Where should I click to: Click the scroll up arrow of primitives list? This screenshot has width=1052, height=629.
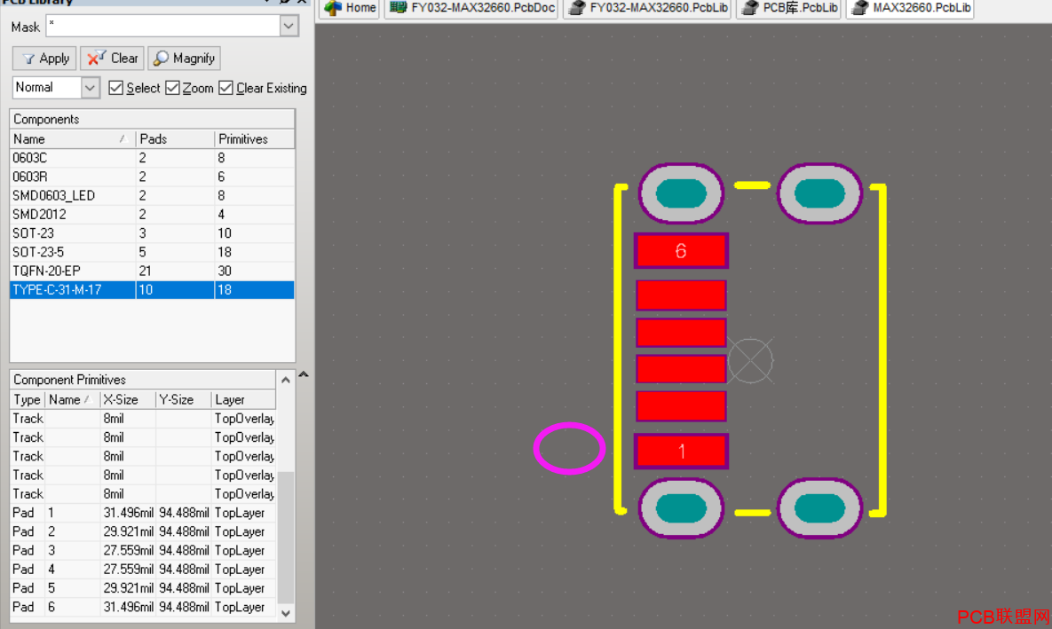[286, 380]
